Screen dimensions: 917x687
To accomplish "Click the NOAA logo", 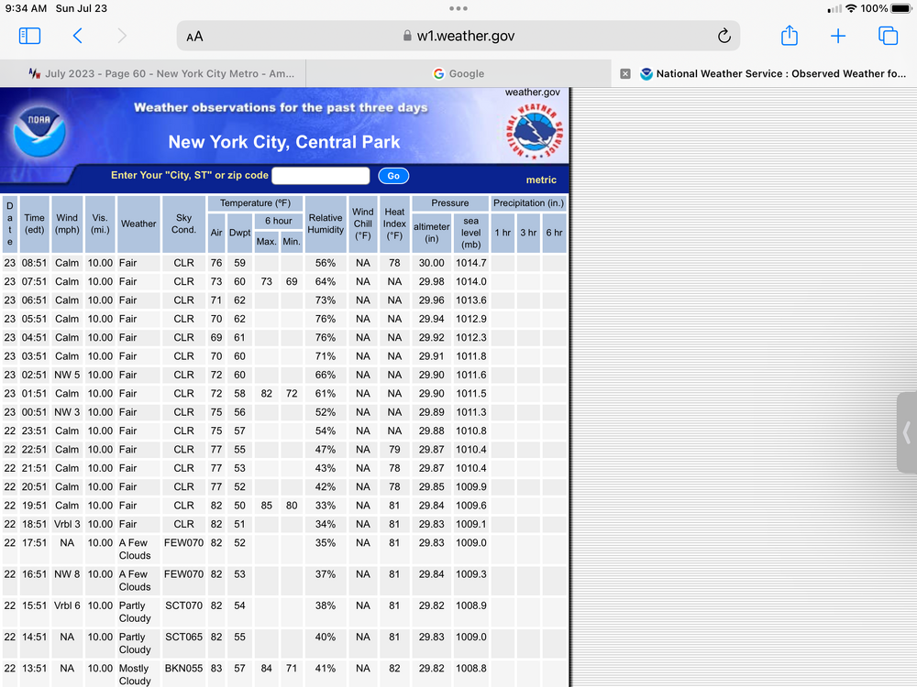I will tap(39, 131).
